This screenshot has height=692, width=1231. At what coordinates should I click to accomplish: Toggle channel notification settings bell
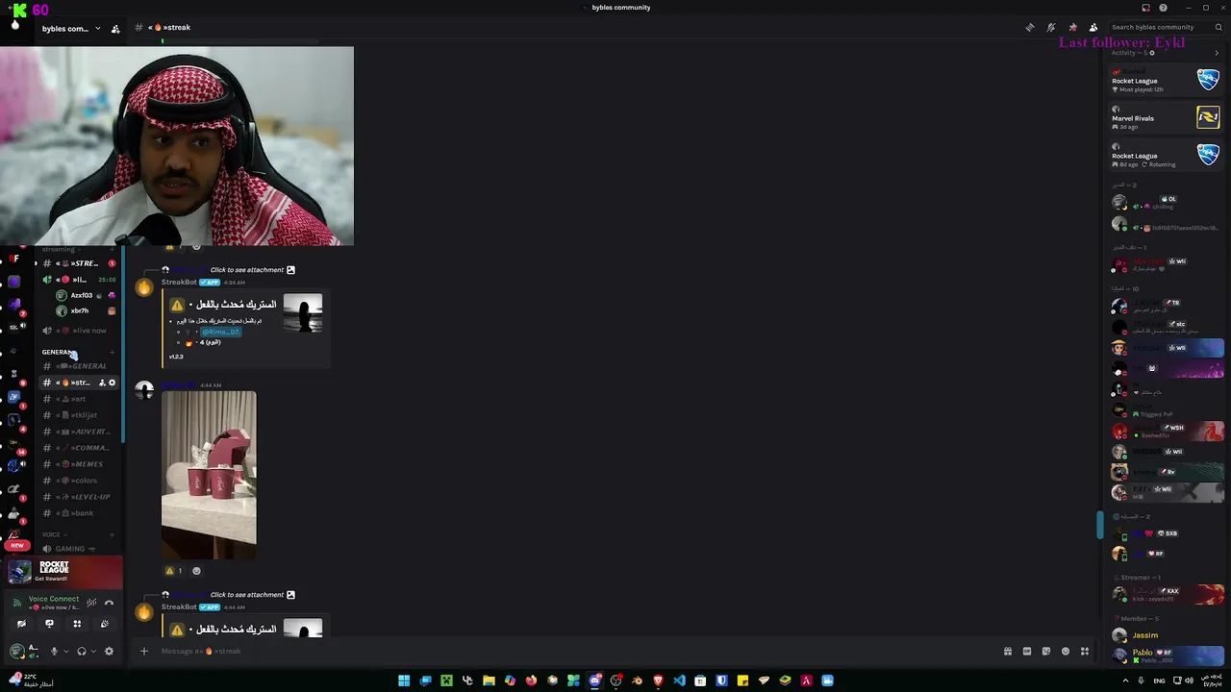tap(1051, 27)
